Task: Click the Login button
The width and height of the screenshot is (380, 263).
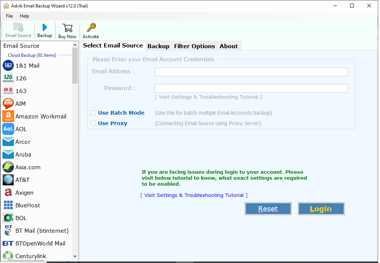Action: click(321, 209)
